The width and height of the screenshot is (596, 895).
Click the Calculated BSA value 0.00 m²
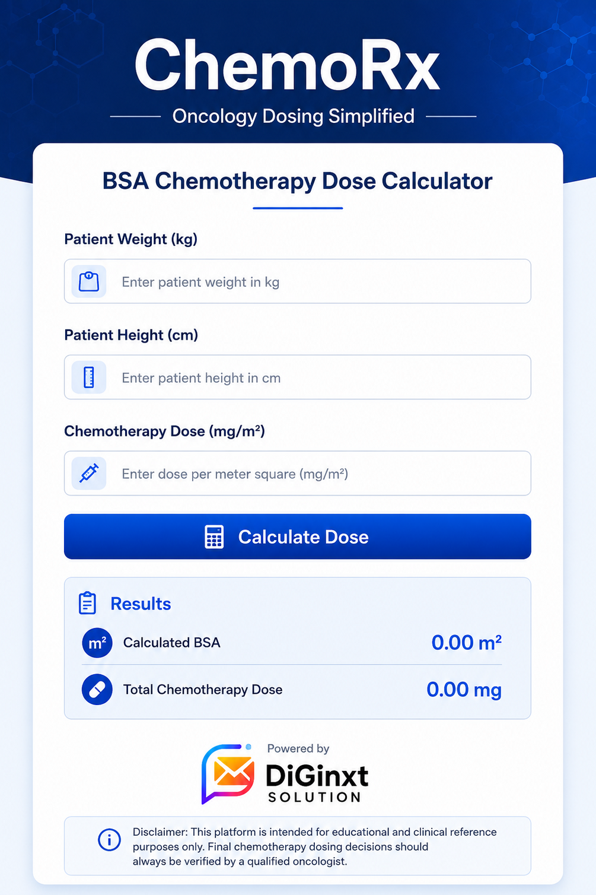[466, 643]
